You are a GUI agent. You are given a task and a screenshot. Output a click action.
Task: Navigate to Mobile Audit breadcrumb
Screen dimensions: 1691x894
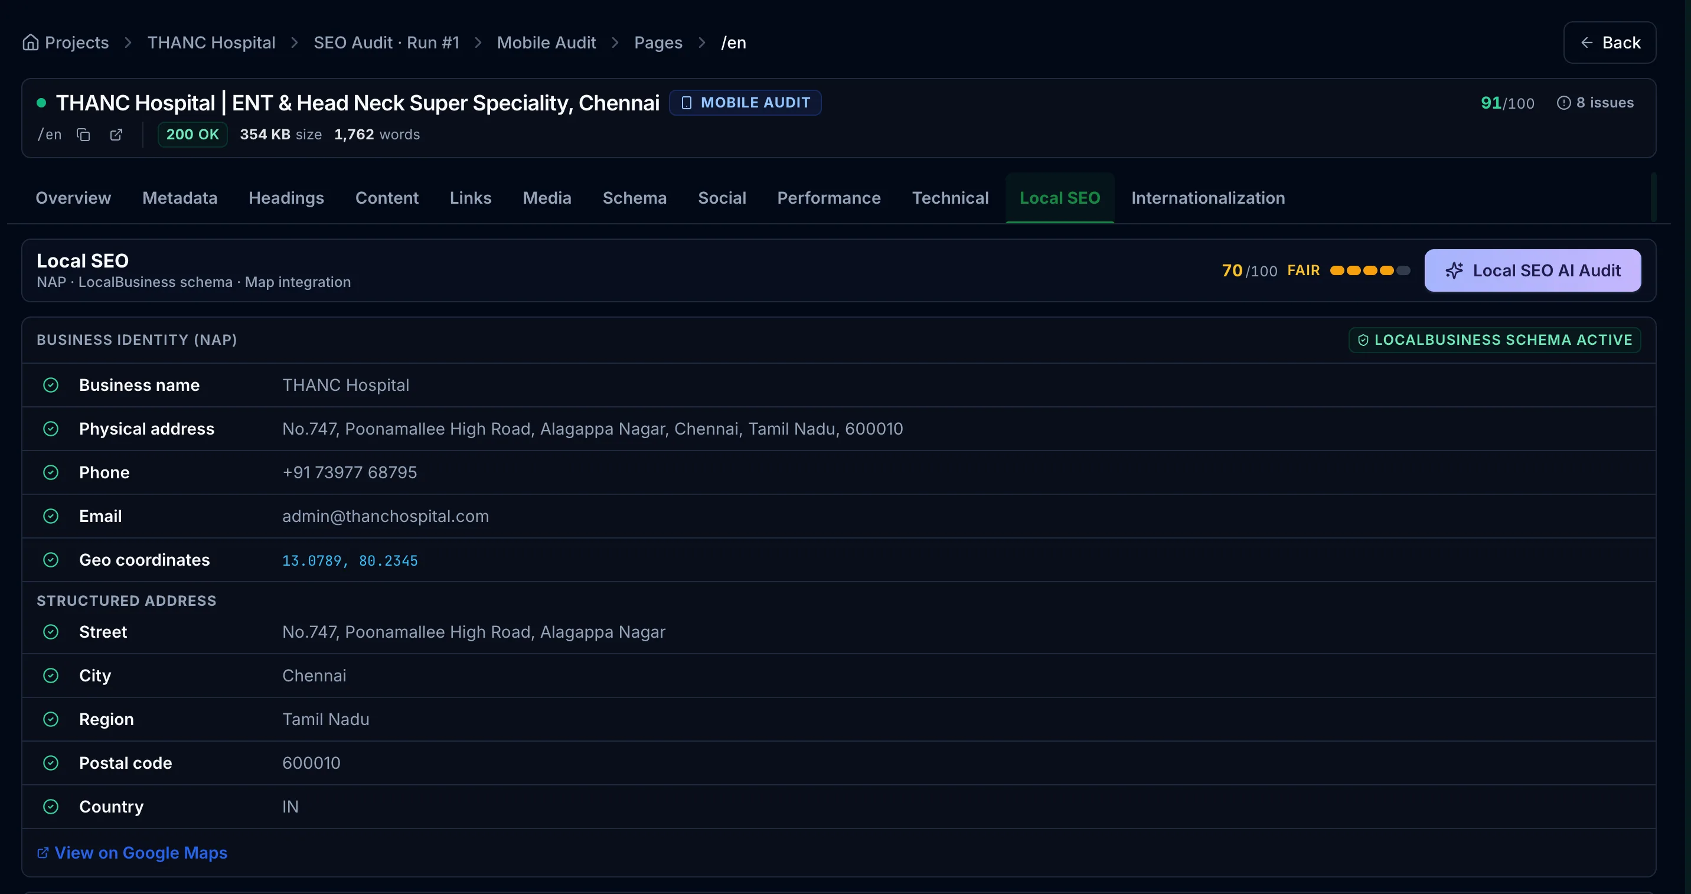coord(546,43)
